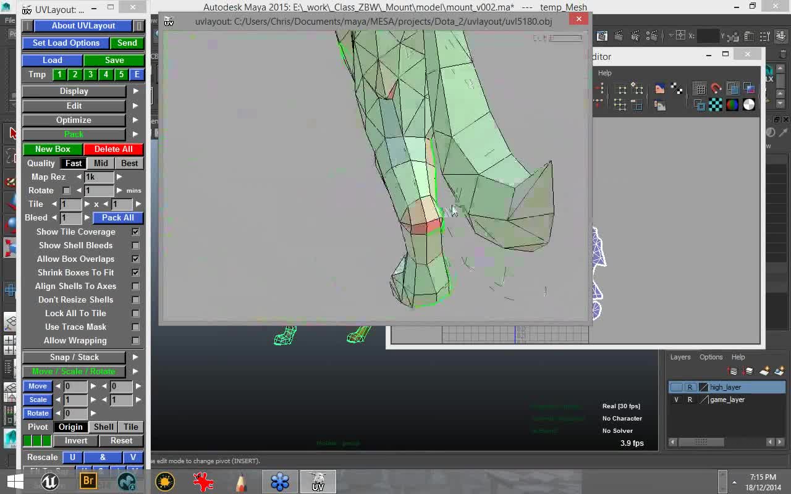Toggle checkered tile texture display icon

716,105
